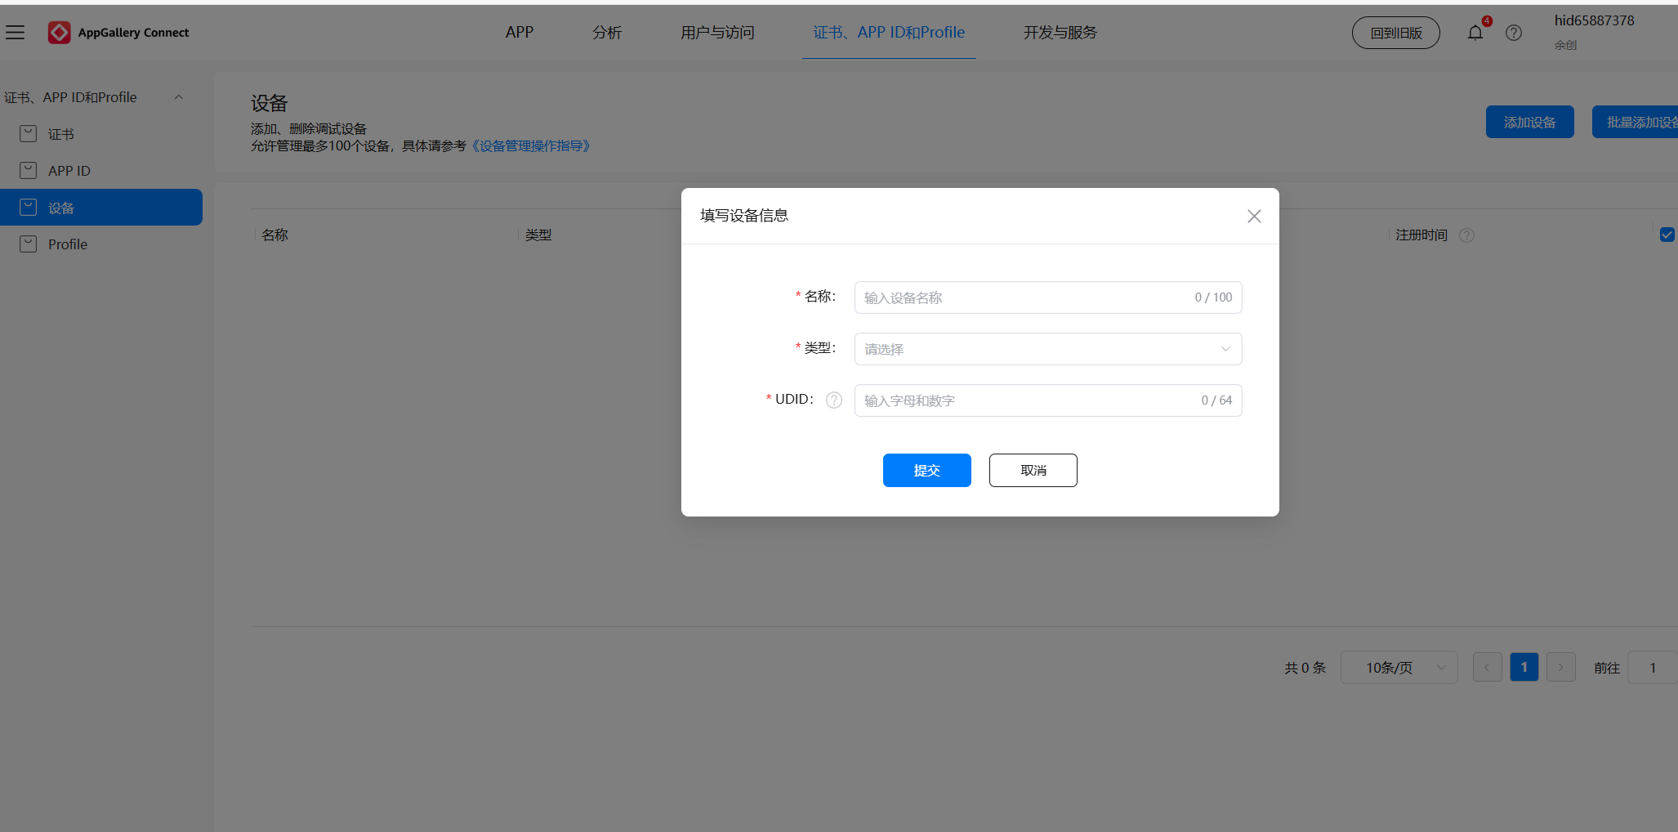Click the AppGallery Connect logo
The image size is (1678, 832).
click(x=118, y=33)
